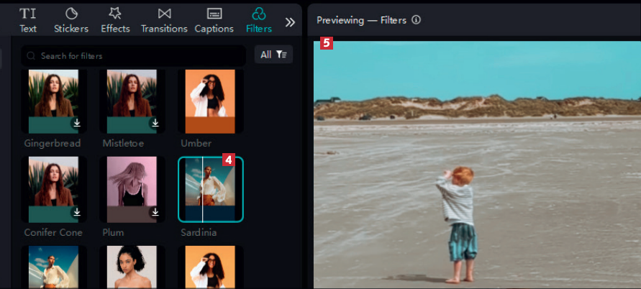The width and height of the screenshot is (641, 289).
Task: Download the Gingerbread filter
Action: click(76, 124)
